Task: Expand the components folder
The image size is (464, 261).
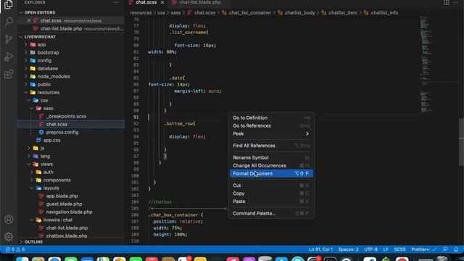Action: [57, 181]
